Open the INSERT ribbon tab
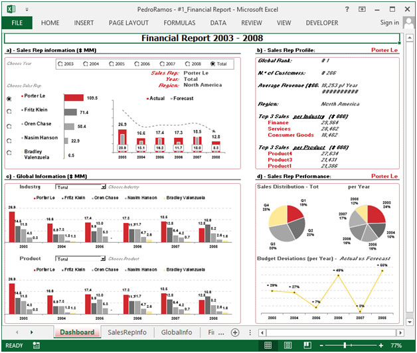Image resolution: width=417 pixels, height=353 pixels. (84, 23)
